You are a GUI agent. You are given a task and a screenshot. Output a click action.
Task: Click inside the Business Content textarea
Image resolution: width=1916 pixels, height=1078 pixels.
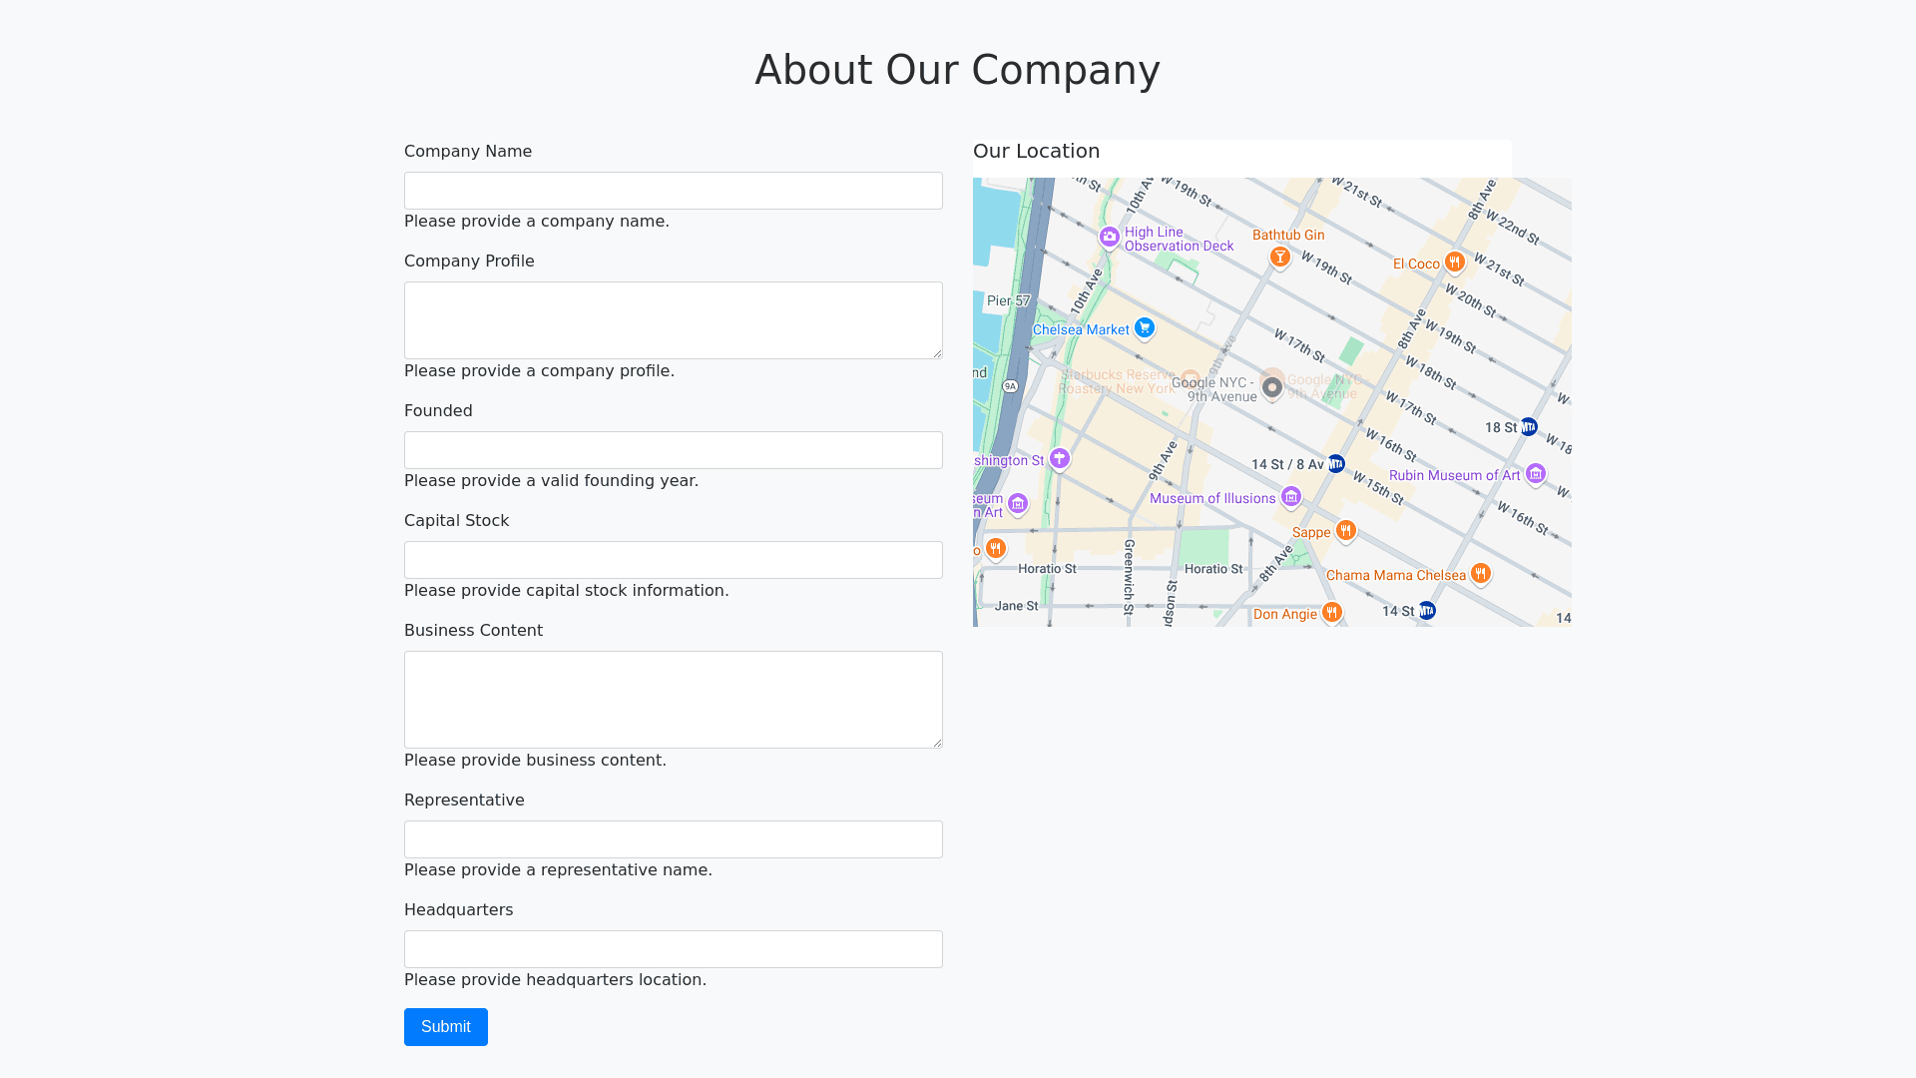674,700
